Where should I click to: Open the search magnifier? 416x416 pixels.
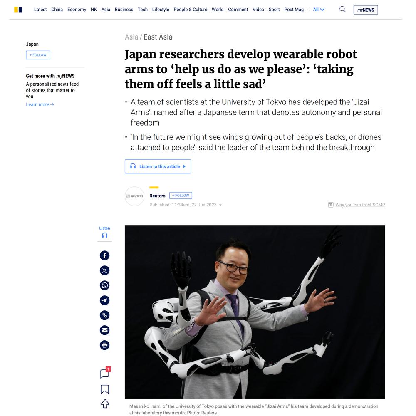tap(343, 10)
